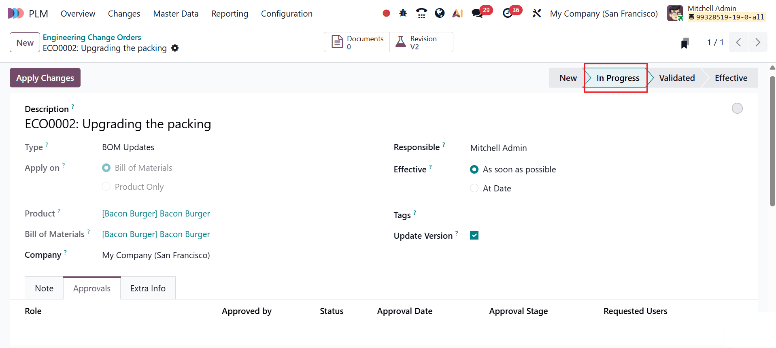Click the vertical scrollbar thumb

click(x=772, y=142)
